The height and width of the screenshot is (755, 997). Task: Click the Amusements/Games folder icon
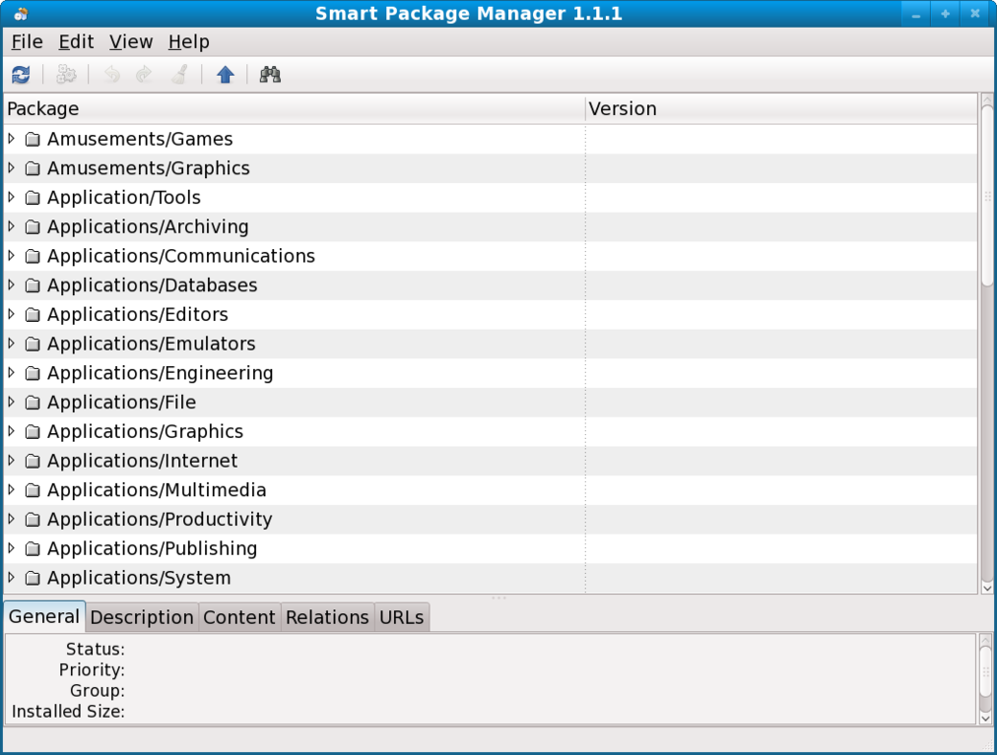[33, 140]
